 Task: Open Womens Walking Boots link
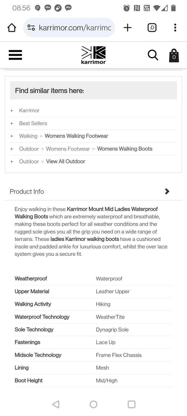pyautogui.click(x=124, y=149)
